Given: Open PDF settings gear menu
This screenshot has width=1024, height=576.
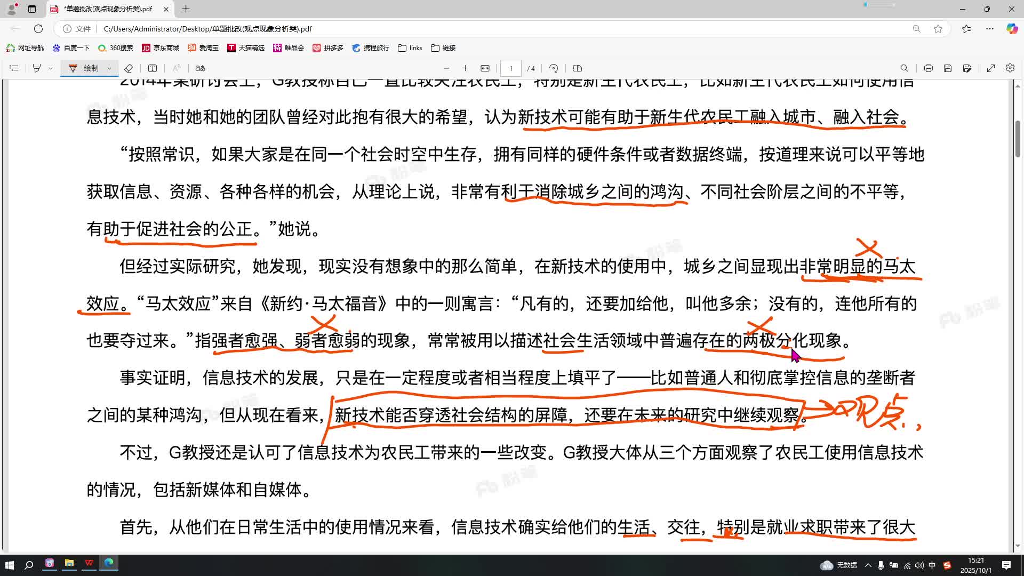Looking at the screenshot, I should [1010, 68].
